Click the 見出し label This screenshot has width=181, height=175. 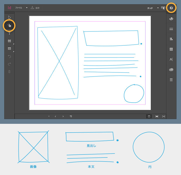click(91, 146)
